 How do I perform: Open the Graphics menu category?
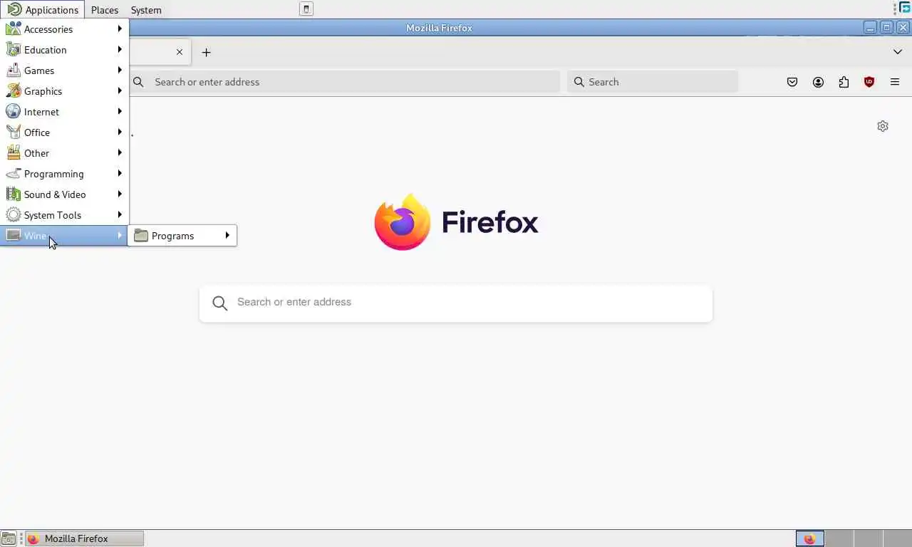64,91
